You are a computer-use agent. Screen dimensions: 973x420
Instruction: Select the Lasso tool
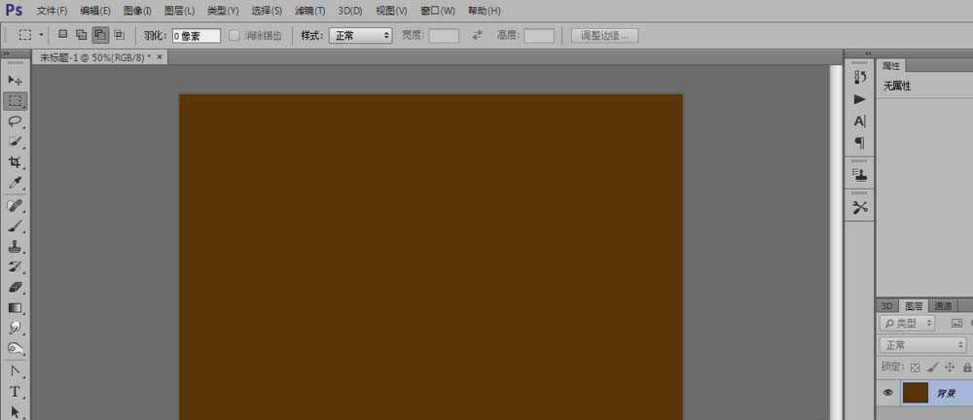(x=16, y=122)
